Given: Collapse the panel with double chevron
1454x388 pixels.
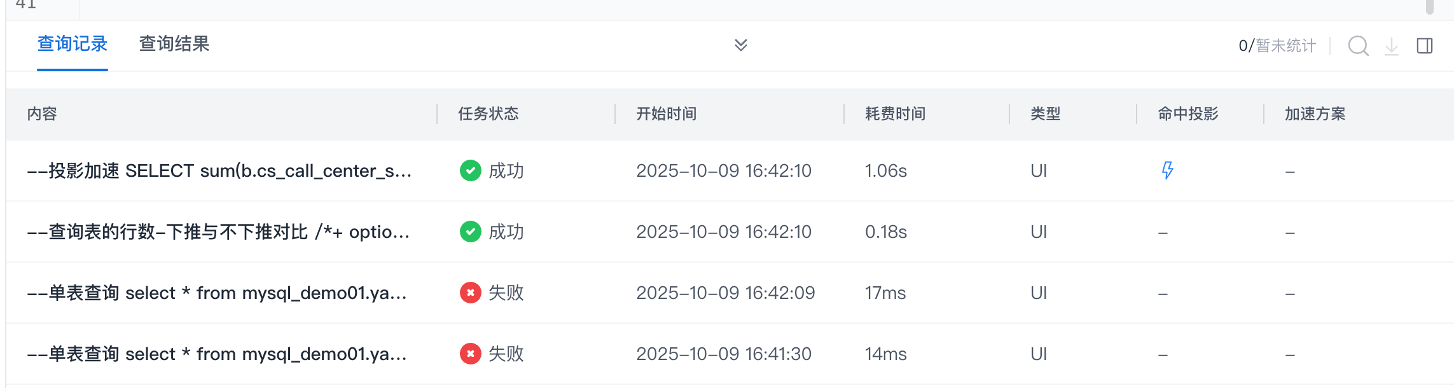Looking at the screenshot, I should click(x=741, y=45).
